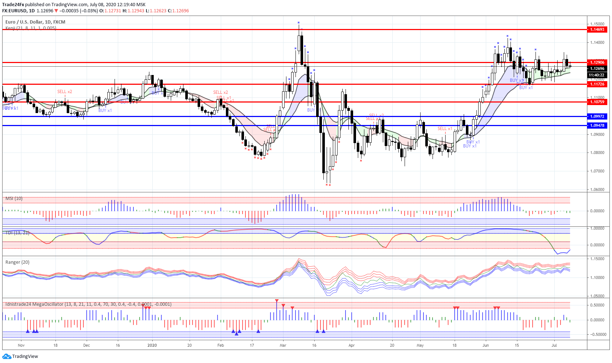612x363 pixels.
Task: Click the 11:40:22 countdown timer label
Action: (x=597, y=75)
